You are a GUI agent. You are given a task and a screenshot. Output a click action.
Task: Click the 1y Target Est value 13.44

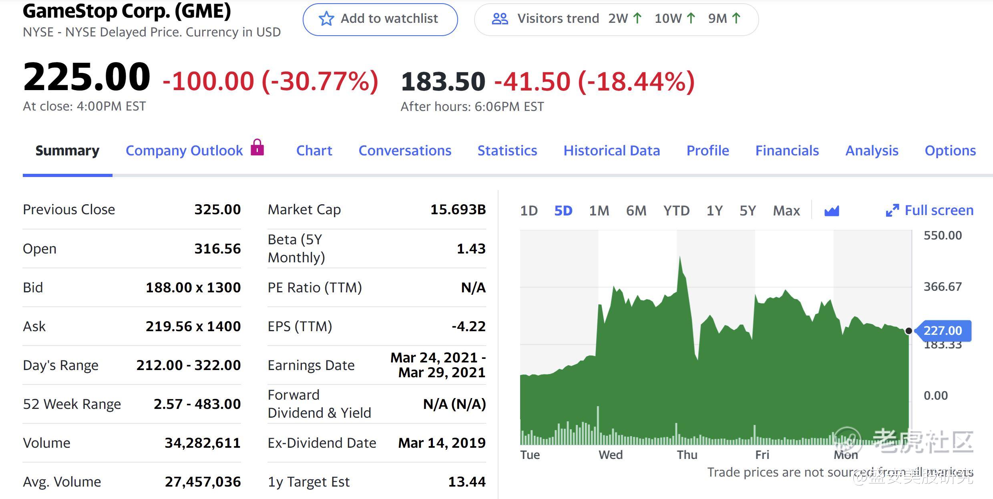[467, 482]
